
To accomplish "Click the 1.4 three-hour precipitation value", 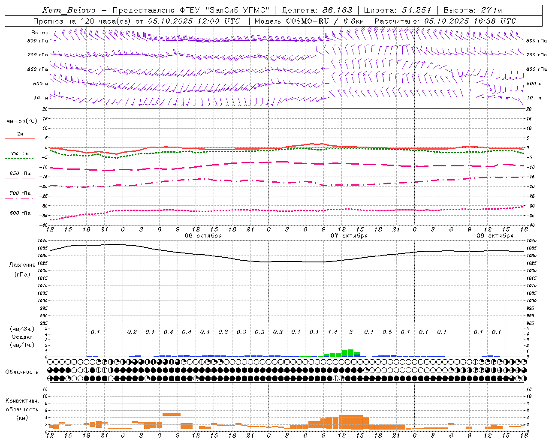I will click(332, 332).
